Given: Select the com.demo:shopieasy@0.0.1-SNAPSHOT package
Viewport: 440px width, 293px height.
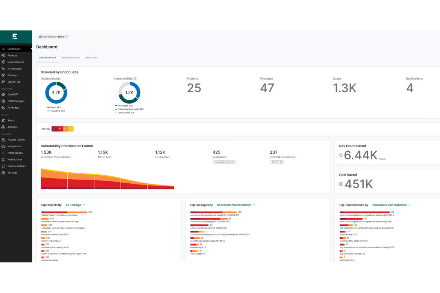Looking at the screenshot, I should click(210, 221).
